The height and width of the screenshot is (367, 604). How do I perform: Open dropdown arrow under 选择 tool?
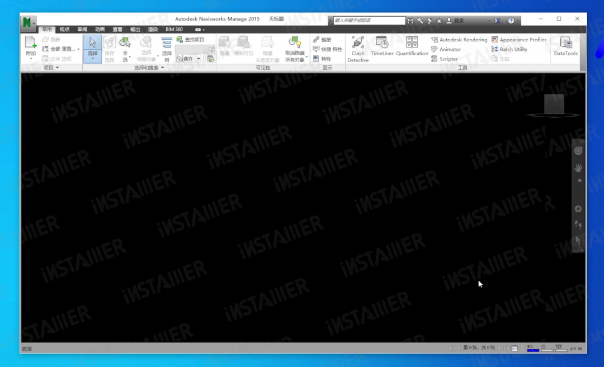pyautogui.click(x=92, y=59)
